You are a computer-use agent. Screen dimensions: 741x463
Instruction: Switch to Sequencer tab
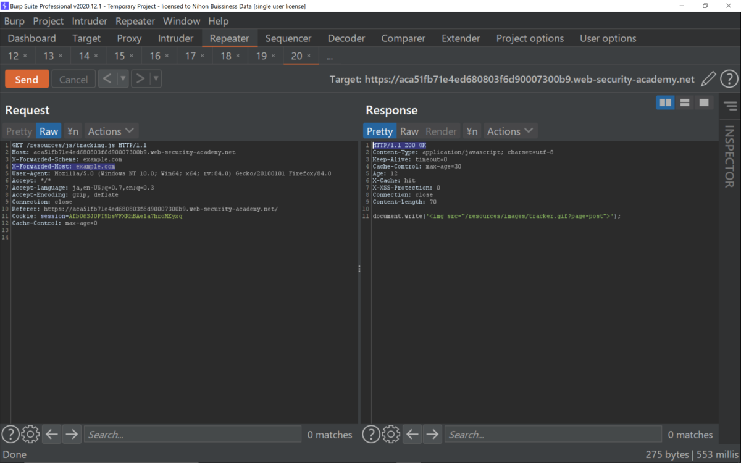(288, 38)
